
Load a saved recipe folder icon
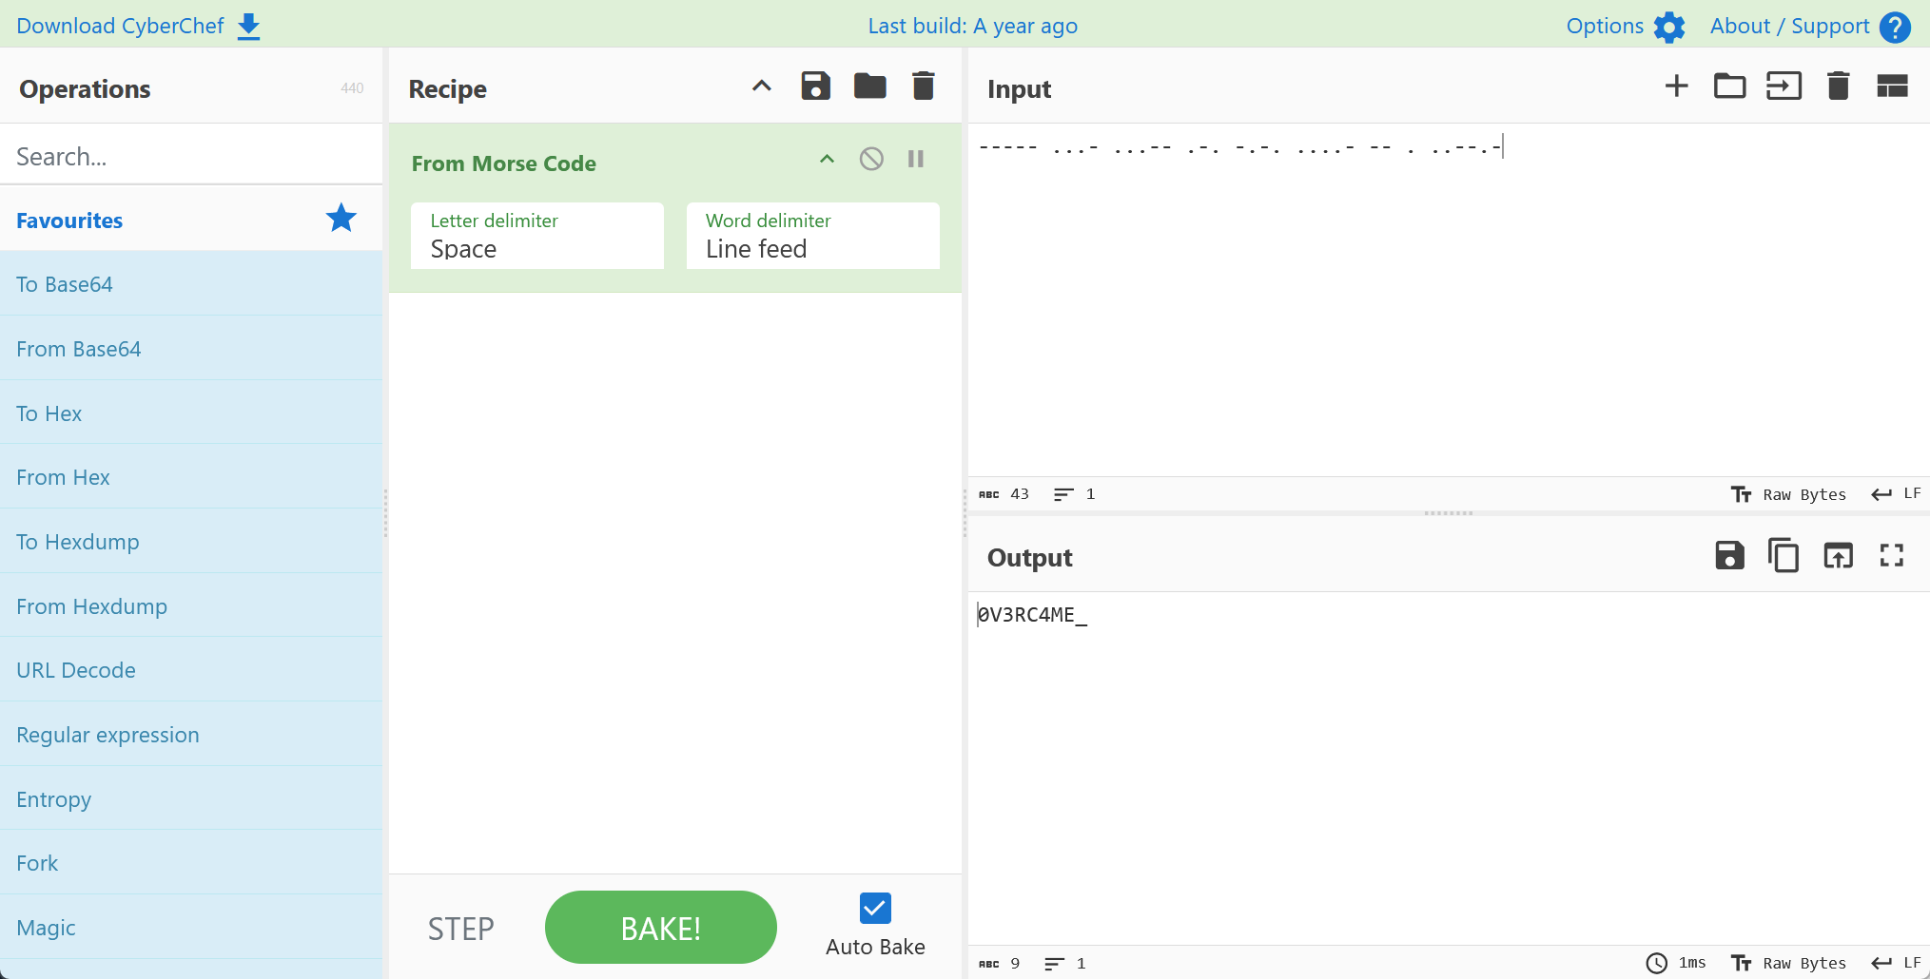869,86
